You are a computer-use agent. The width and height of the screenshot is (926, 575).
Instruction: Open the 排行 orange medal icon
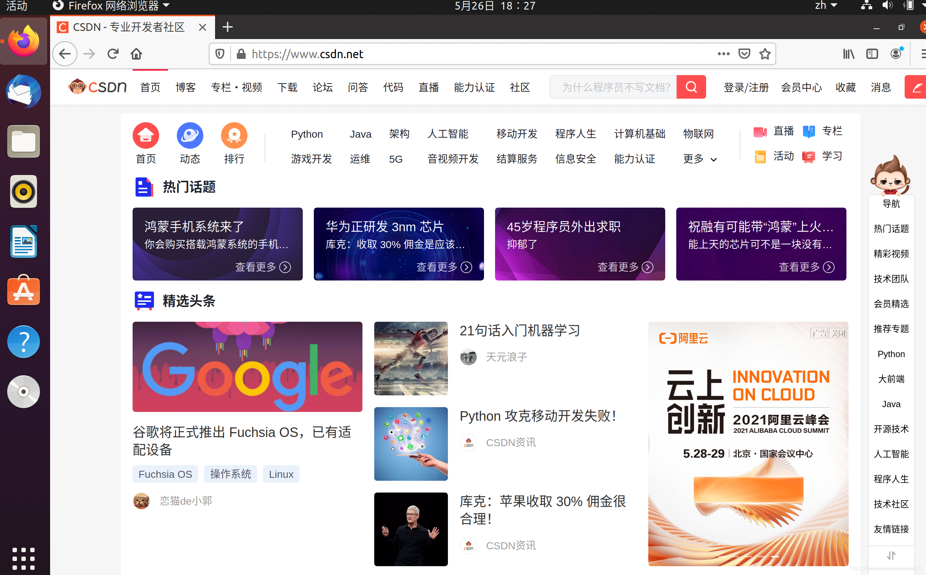(x=234, y=135)
